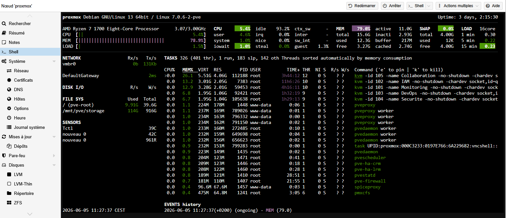Click the sidebar scroll-down chevron
This screenshot has width=506, height=218.
pos(30,214)
